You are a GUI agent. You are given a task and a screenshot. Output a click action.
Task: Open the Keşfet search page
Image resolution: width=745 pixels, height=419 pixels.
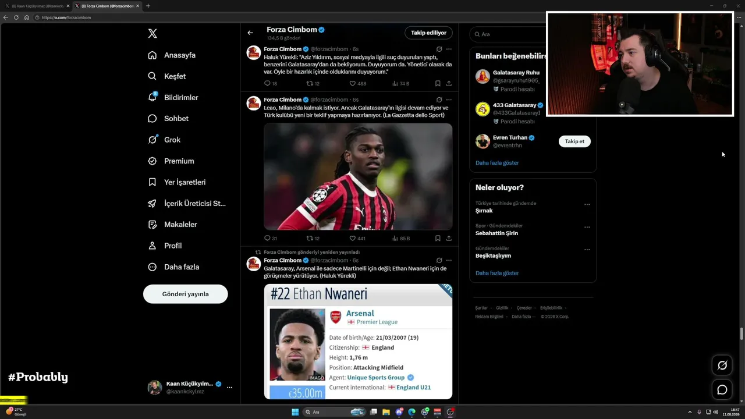click(x=167, y=76)
